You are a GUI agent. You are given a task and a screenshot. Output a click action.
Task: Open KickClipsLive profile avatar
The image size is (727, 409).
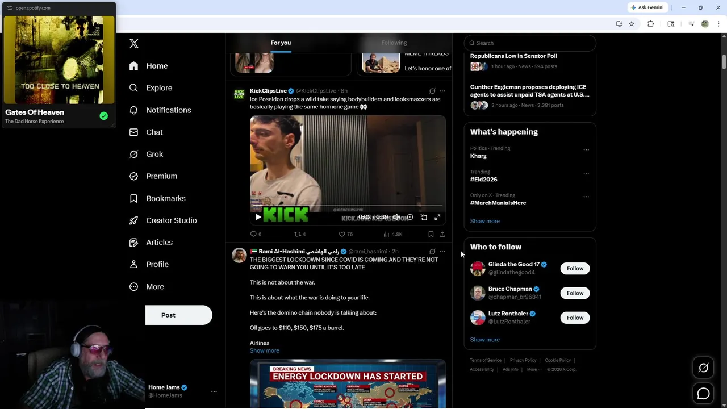(x=239, y=94)
